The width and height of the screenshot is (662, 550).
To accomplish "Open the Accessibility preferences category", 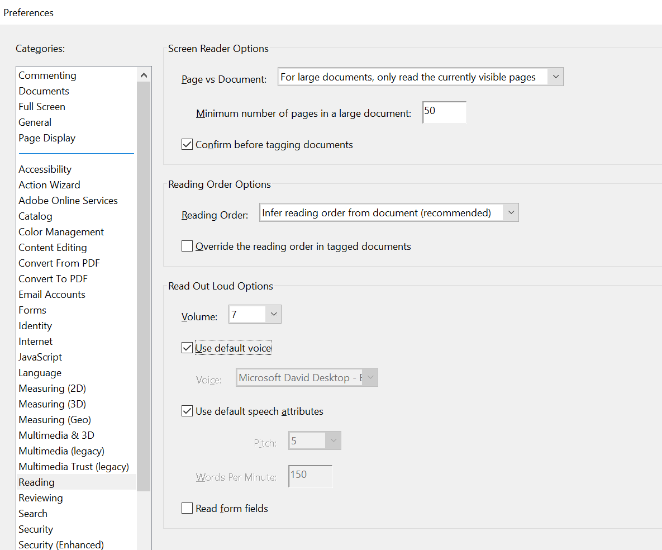I will (x=45, y=169).
